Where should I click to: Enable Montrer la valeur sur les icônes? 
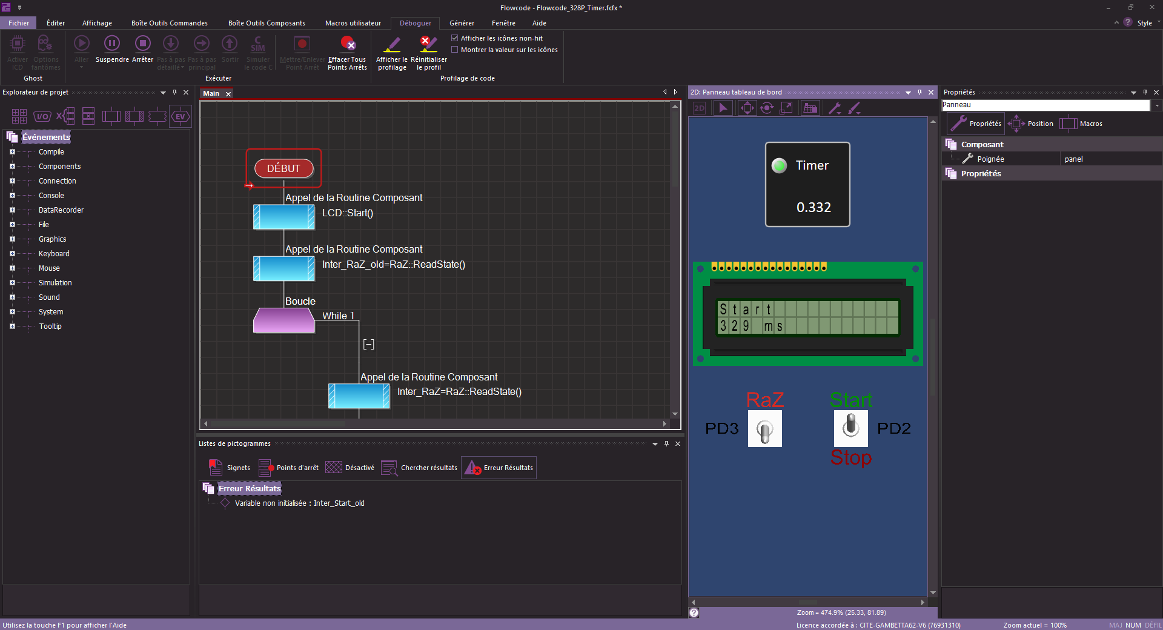click(455, 50)
